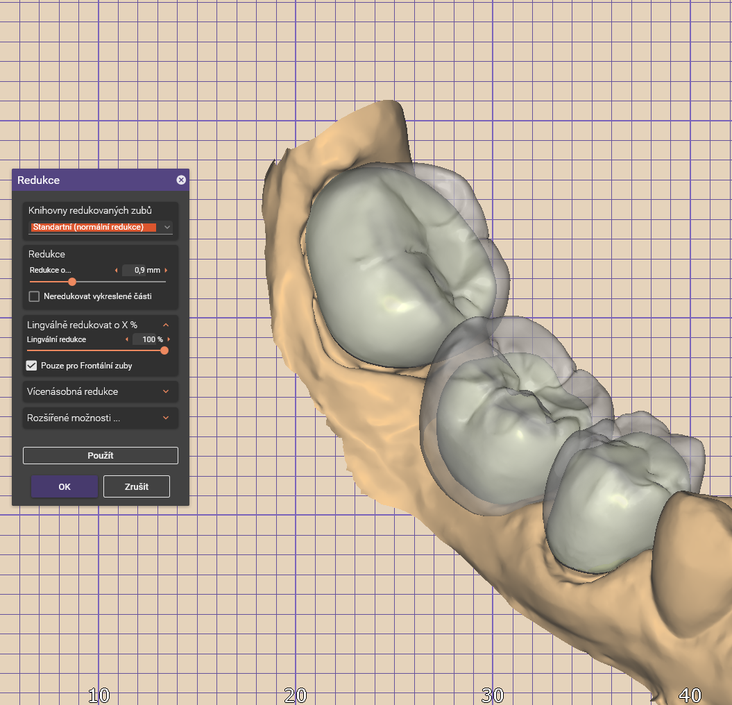Increase Lingvální redukce with right arrow
This screenshot has height=705, width=732.
pos(169,339)
